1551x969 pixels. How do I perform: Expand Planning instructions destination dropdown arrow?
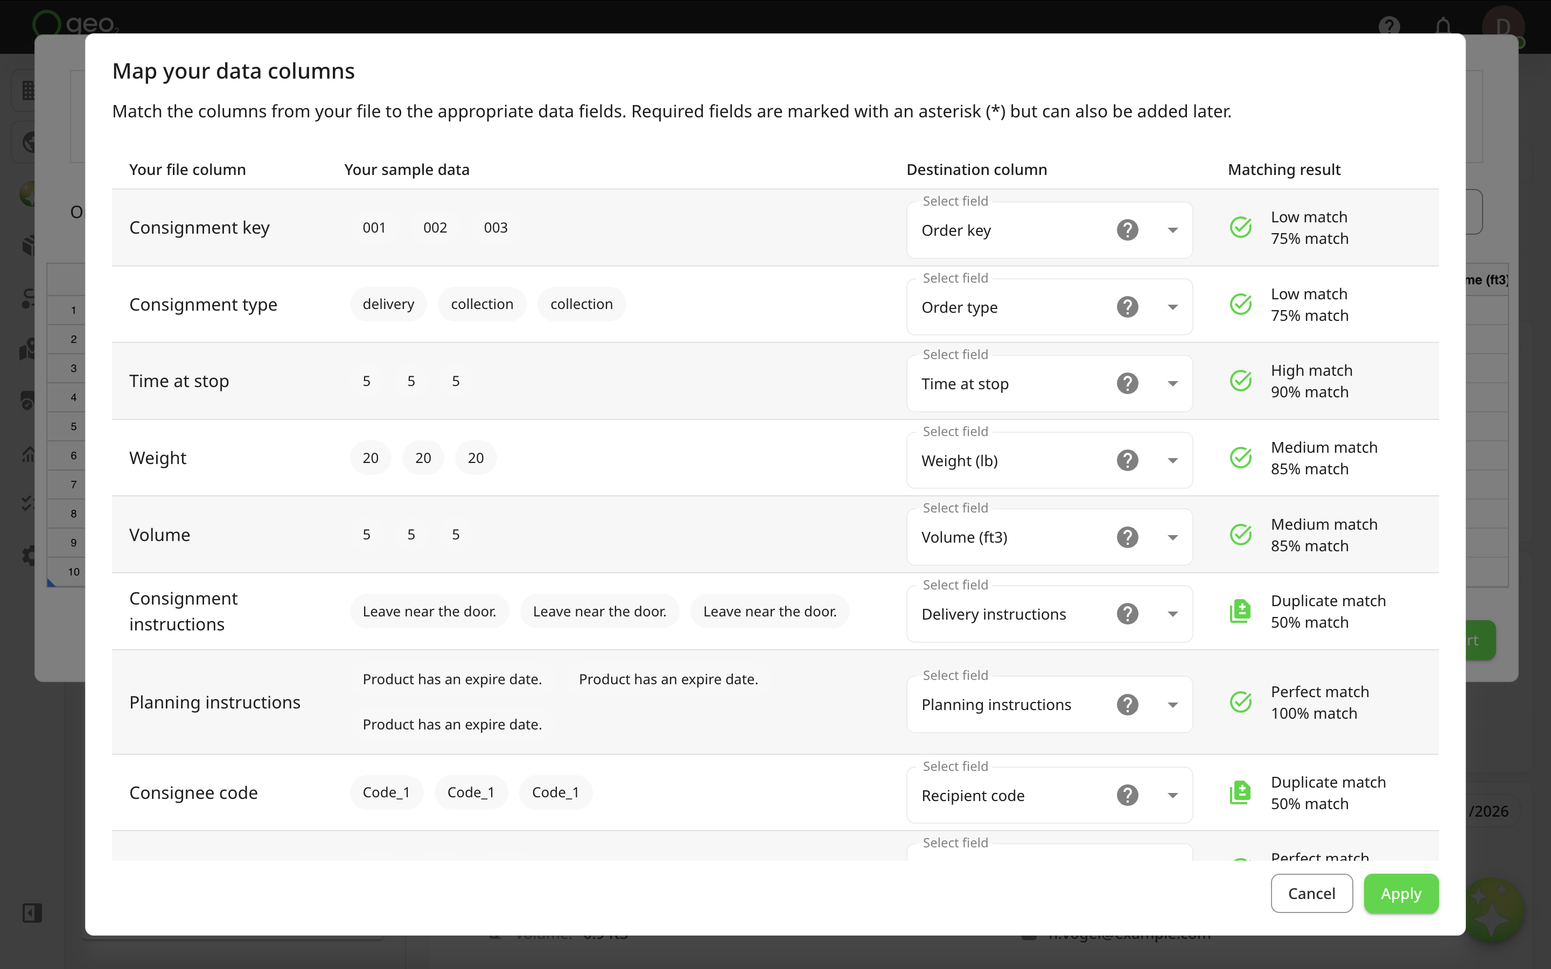1172,704
